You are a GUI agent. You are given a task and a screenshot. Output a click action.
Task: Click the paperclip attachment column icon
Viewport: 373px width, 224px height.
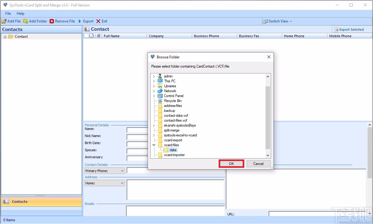[98, 36]
